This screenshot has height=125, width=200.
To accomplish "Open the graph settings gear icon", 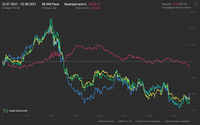I will click(196, 5).
